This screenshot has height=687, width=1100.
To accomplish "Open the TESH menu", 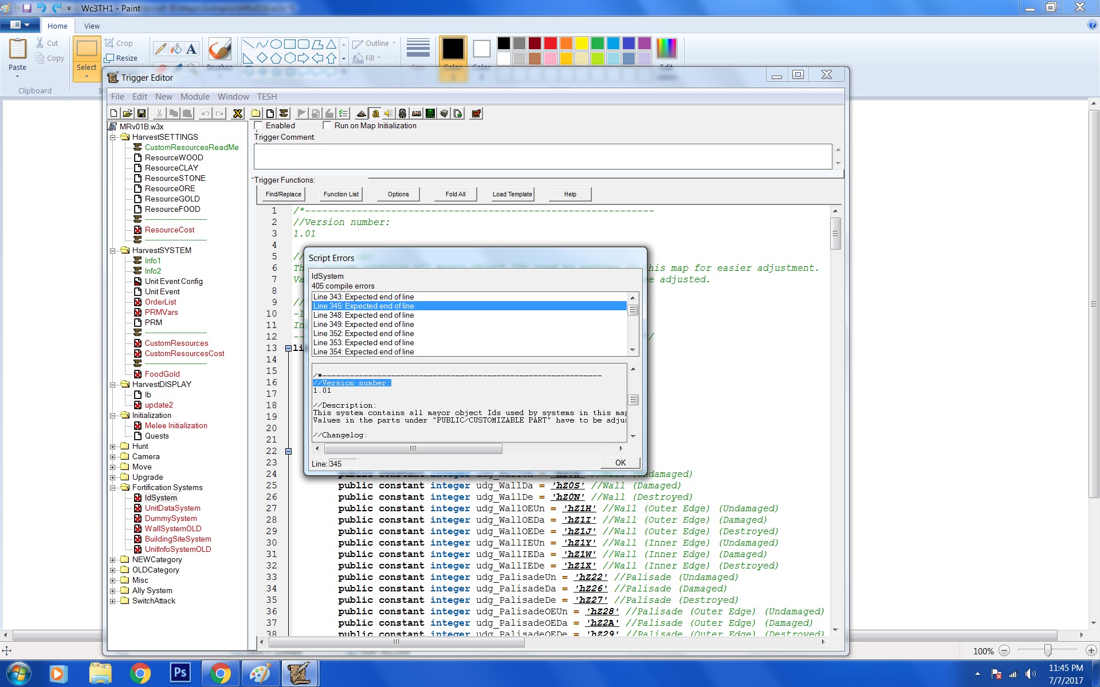I will click(267, 97).
